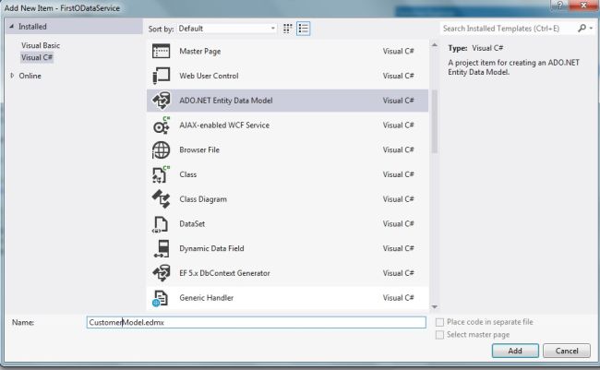Enable Place code in separate file
600x370 pixels.
coord(439,322)
